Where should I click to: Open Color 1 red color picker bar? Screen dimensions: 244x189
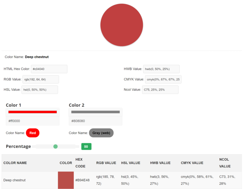(32, 112)
